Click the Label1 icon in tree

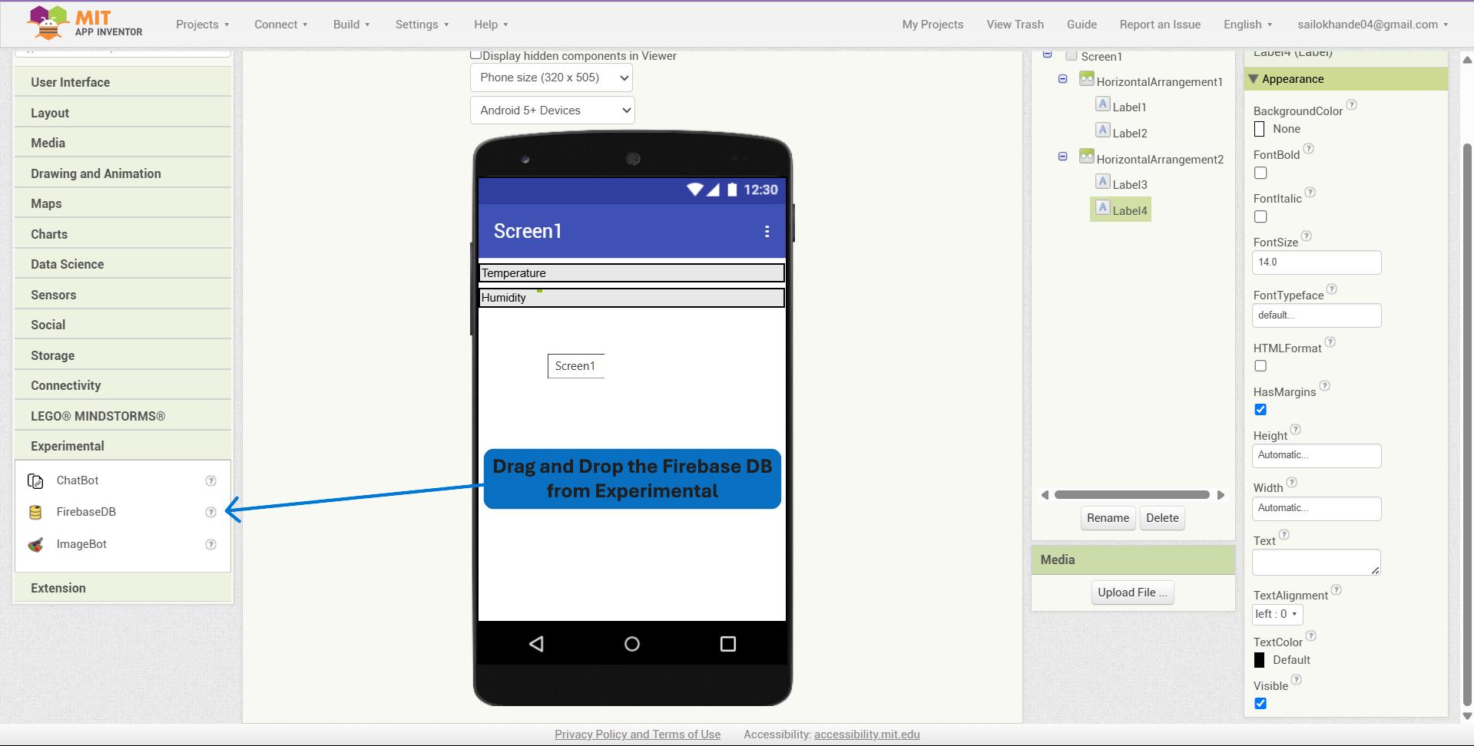point(1102,104)
